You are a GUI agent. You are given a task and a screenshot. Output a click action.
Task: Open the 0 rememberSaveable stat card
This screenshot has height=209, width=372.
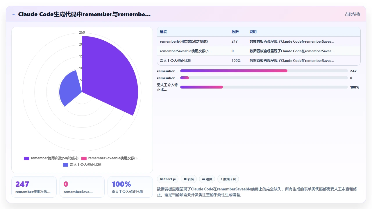coord(82,187)
